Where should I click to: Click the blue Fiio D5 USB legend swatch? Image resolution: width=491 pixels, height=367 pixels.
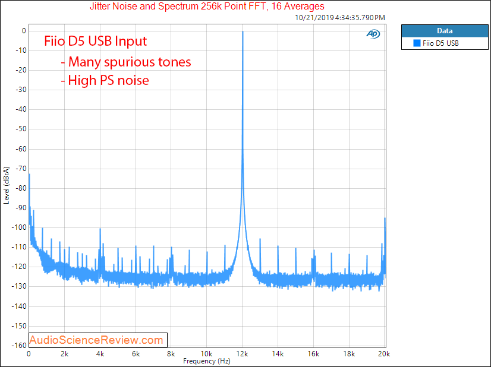coord(417,43)
